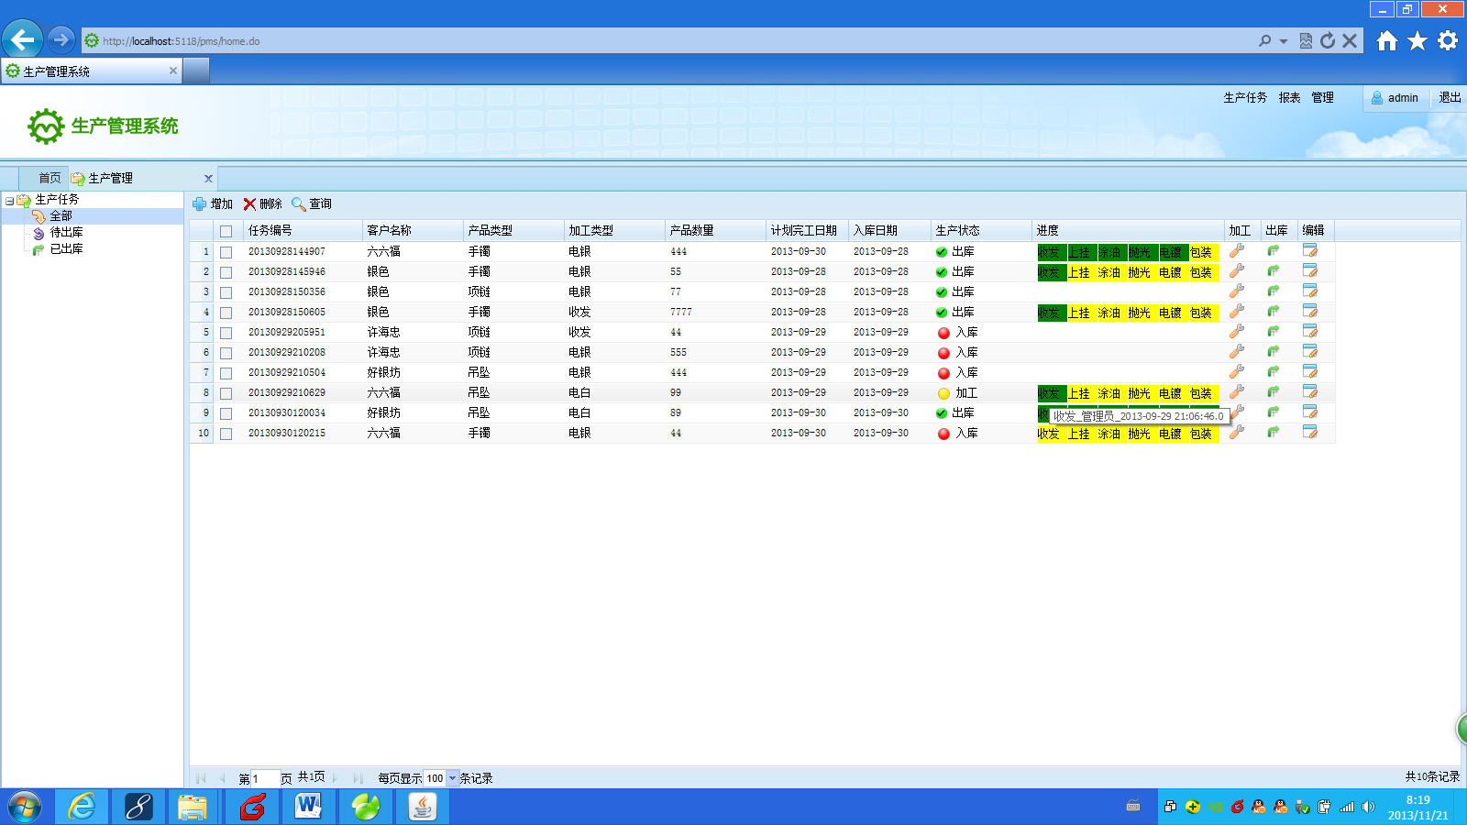
Task: Click the browser forward arrow button
Action: coord(61,39)
